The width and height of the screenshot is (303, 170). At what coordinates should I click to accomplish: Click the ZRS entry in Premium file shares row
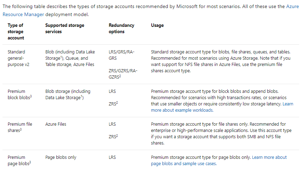[x=113, y=136]
